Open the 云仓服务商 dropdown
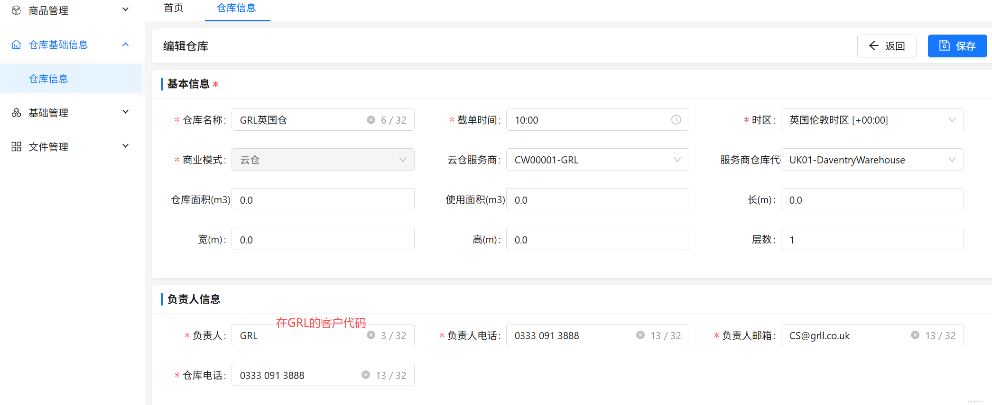Viewport: 992px width, 405px height. 597,160
